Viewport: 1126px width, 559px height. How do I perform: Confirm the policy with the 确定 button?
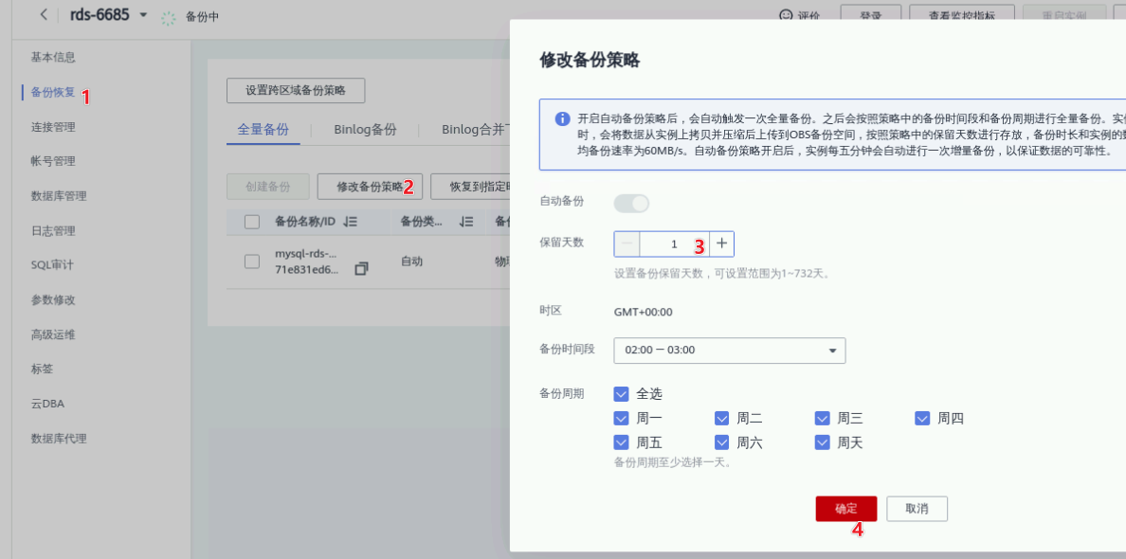tap(845, 508)
